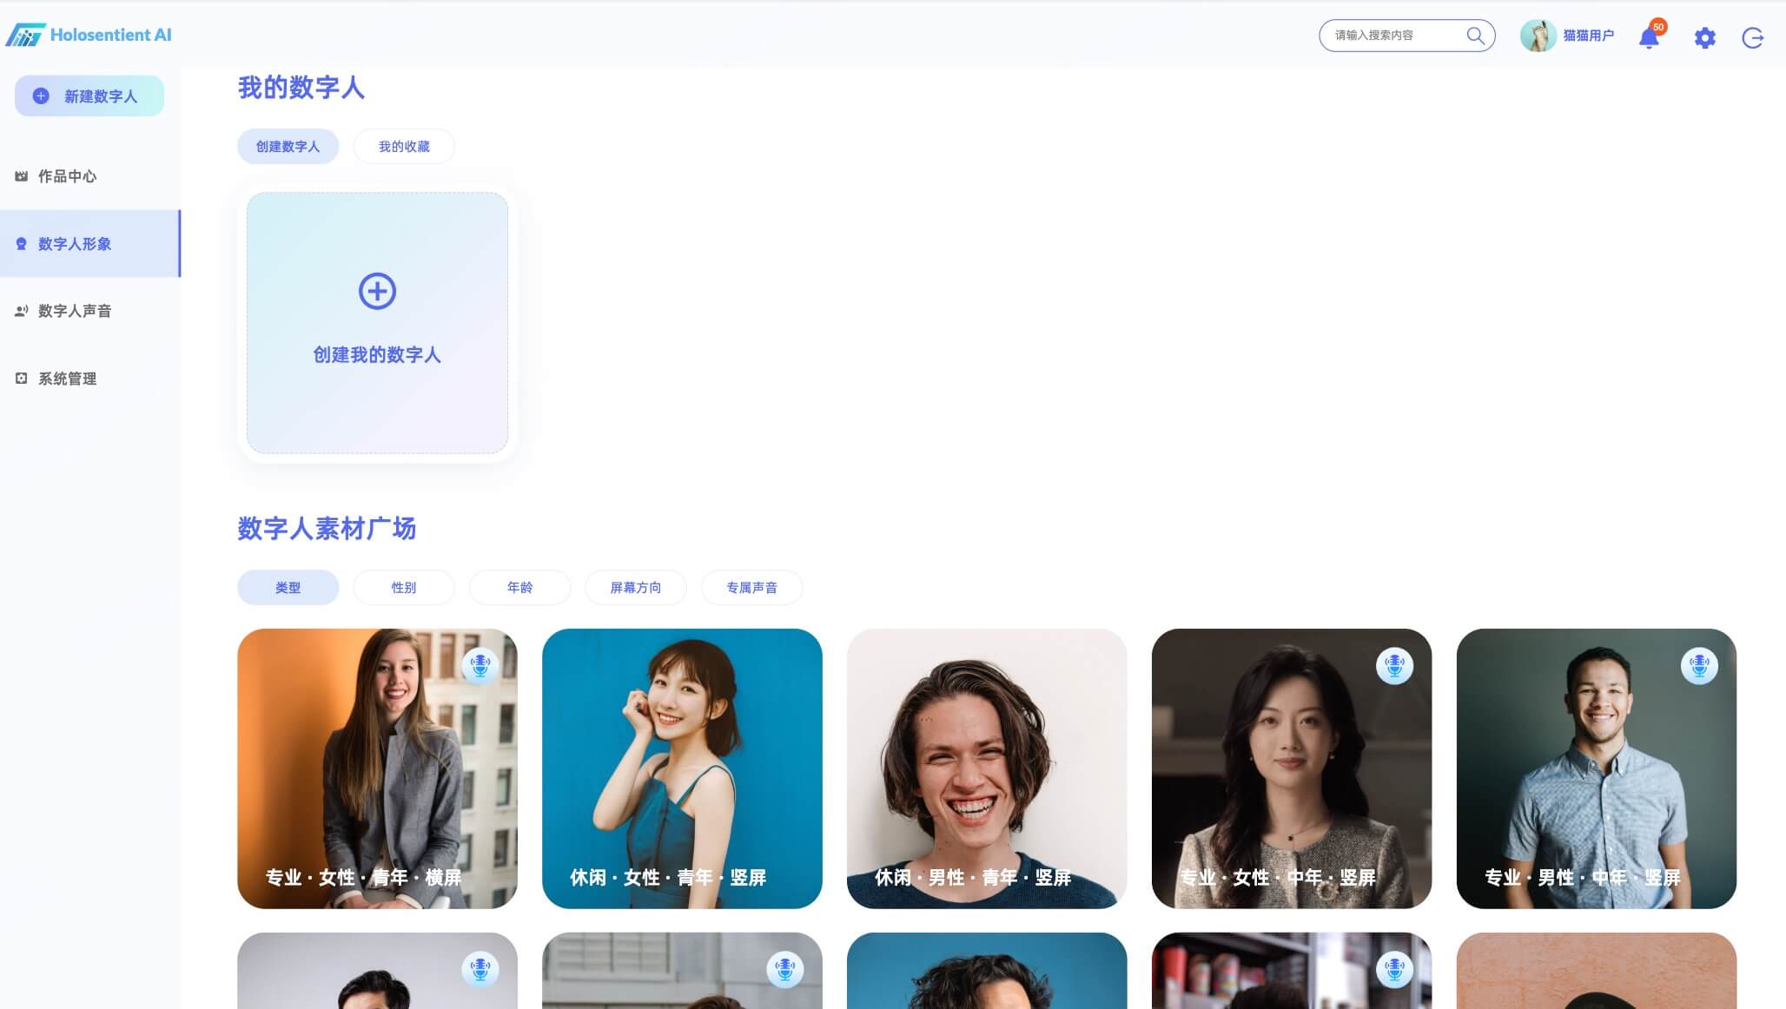Click the plus icon in create card
Screen dimensions: 1786x1009
tap(377, 291)
